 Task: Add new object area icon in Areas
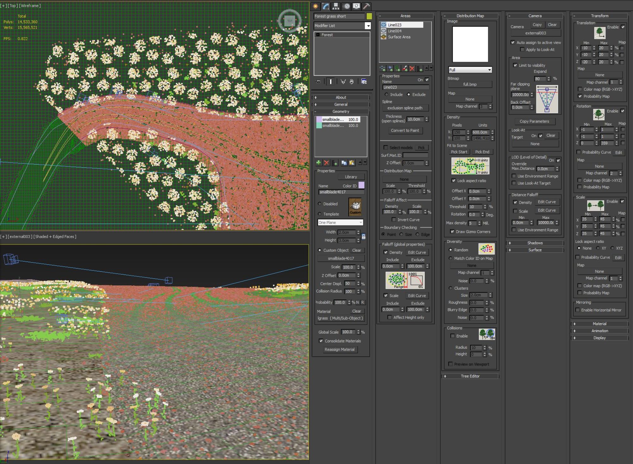point(390,68)
